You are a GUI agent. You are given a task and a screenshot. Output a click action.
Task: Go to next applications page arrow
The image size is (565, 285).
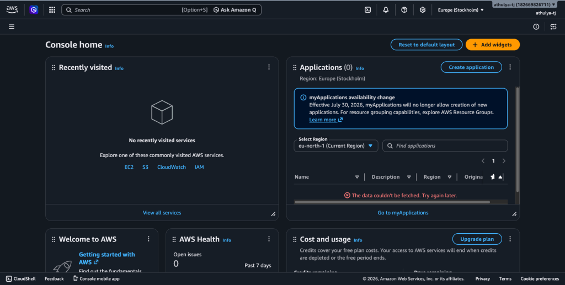[504, 161]
